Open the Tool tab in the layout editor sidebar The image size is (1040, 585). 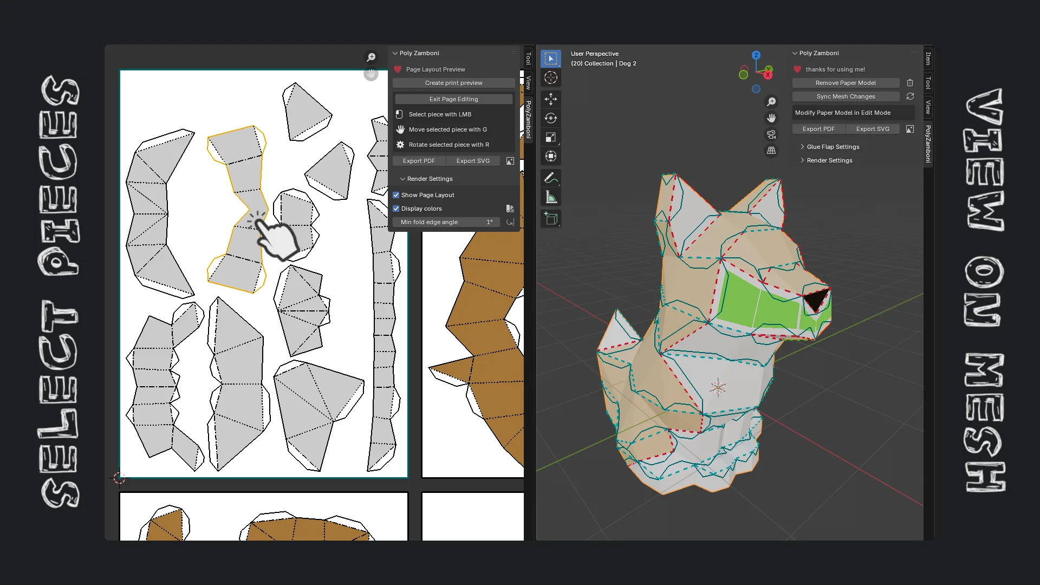(x=528, y=58)
